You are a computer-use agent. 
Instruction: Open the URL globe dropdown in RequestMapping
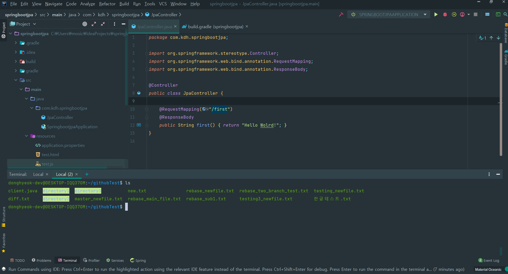click(x=205, y=109)
